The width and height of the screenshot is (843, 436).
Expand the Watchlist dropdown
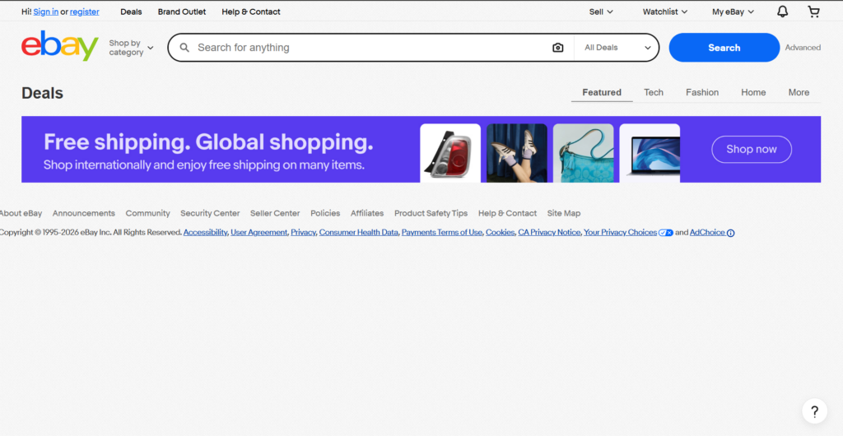pyautogui.click(x=665, y=12)
